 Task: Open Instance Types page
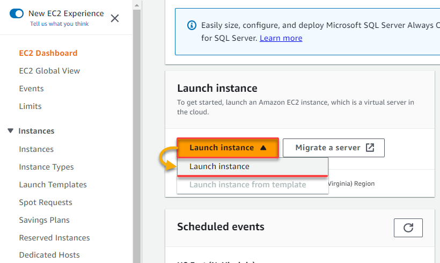46,167
